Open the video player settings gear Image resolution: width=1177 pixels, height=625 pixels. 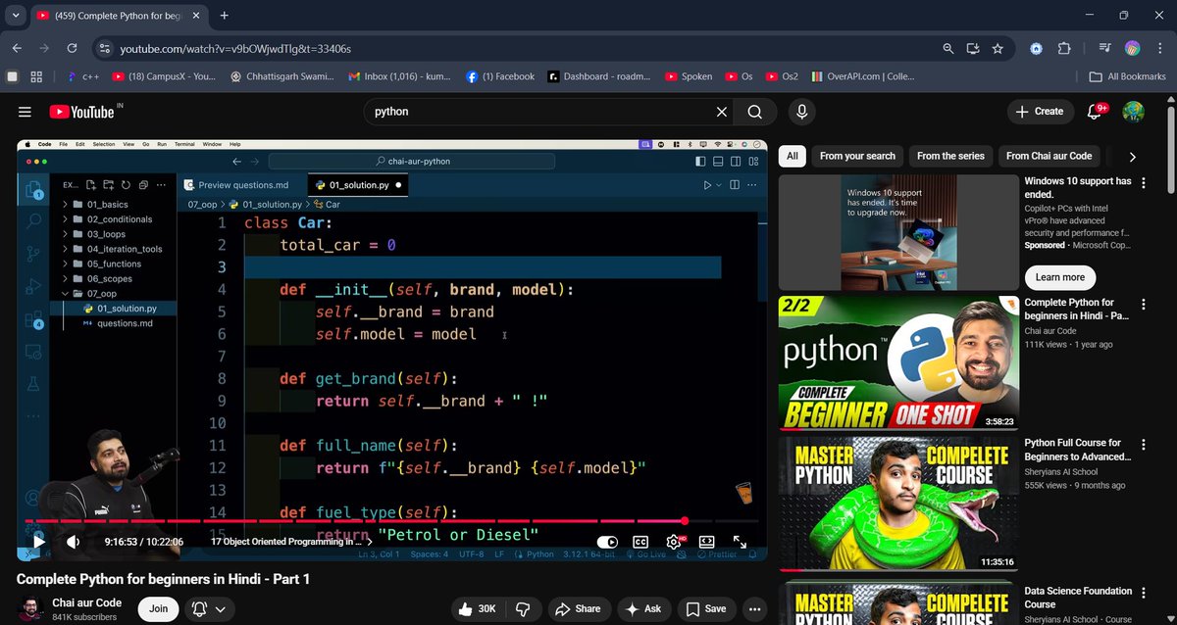(x=674, y=541)
